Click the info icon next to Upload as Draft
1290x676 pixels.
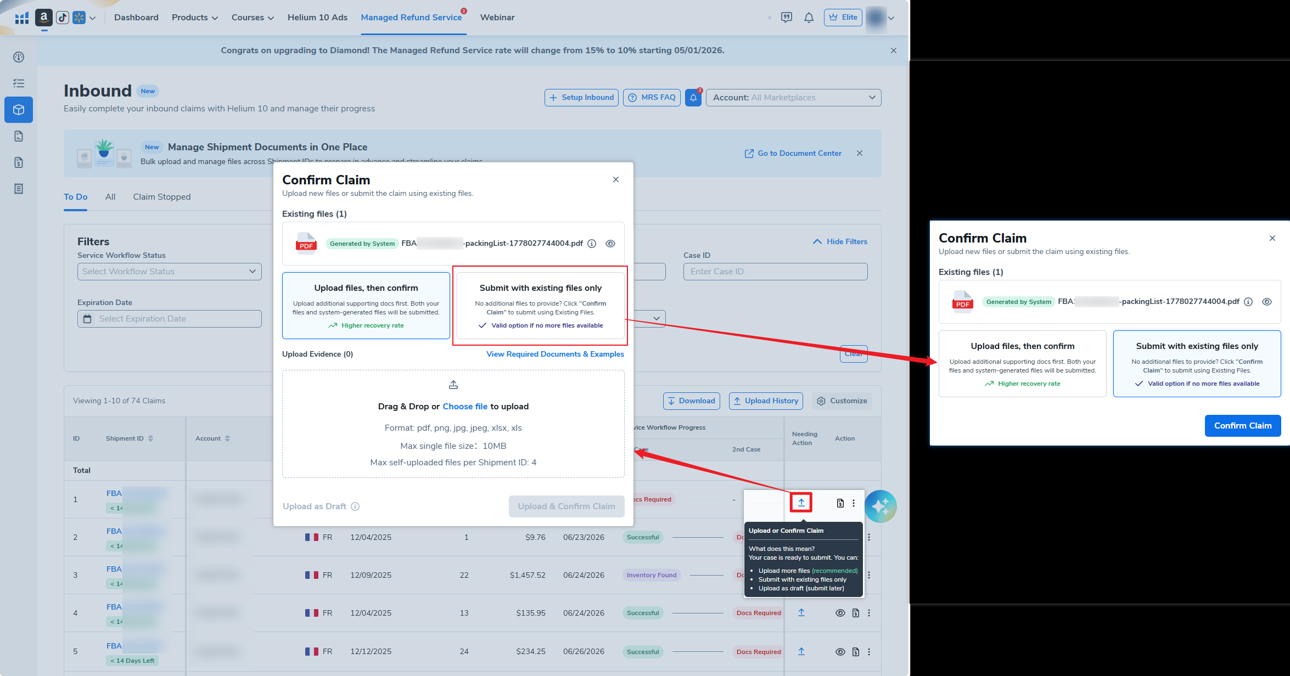coord(355,506)
